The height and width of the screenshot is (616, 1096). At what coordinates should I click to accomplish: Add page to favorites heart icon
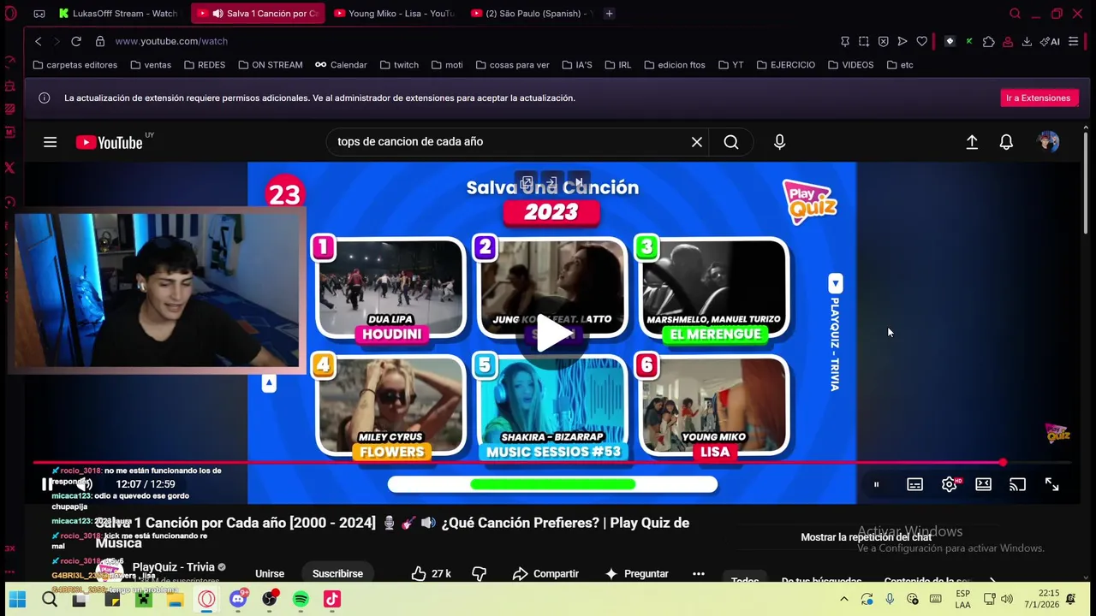click(x=921, y=41)
